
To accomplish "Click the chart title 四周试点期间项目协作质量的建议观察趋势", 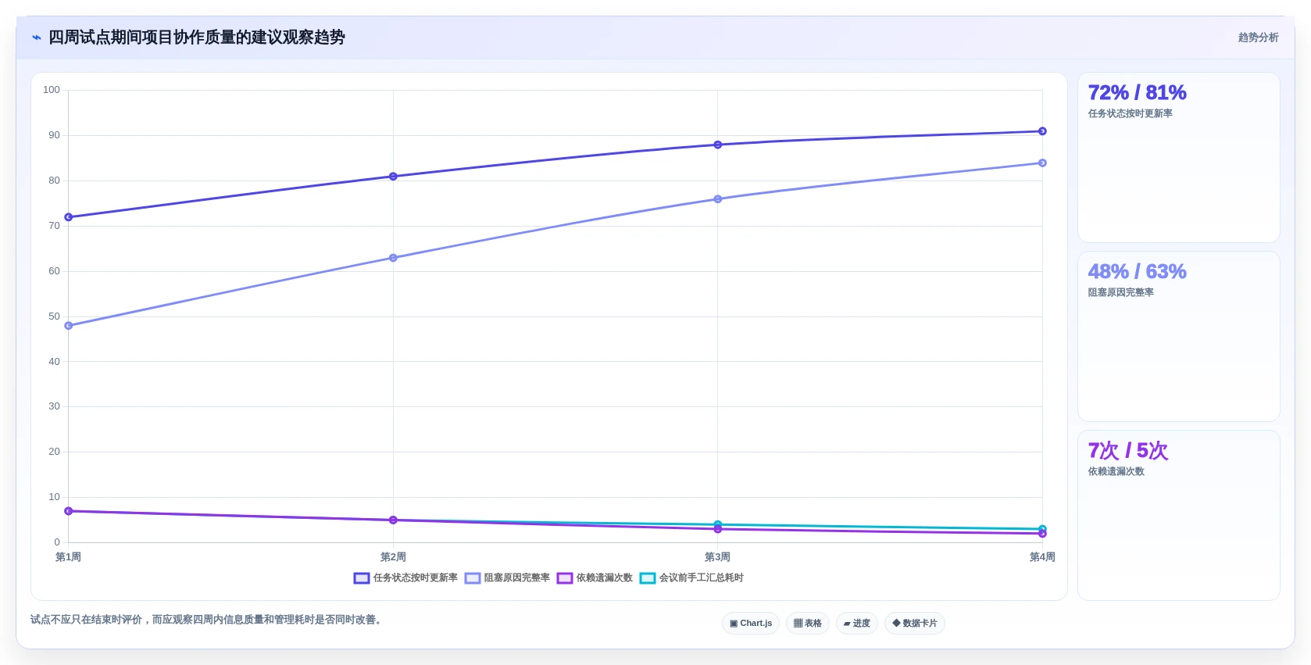I will (197, 38).
